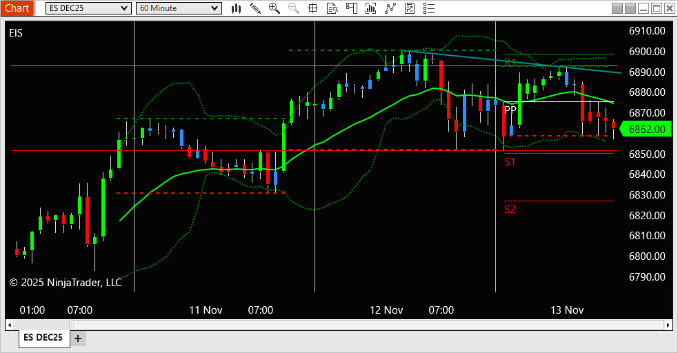Open the Strategies icon
The height and width of the screenshot is (353, 678).
[410, 8]
